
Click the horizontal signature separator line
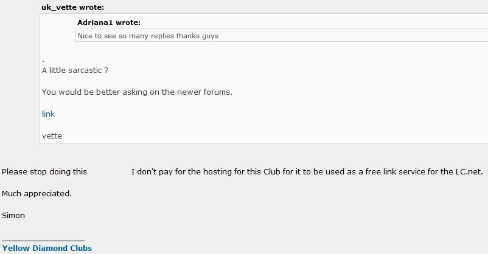click(43, 241)
